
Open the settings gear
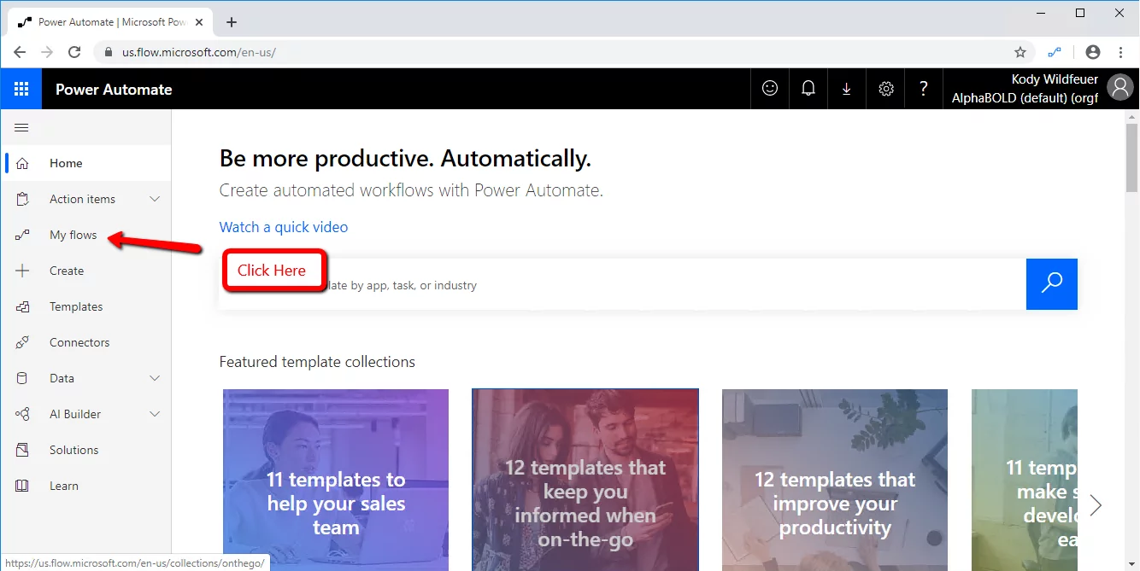coord(885,89)
